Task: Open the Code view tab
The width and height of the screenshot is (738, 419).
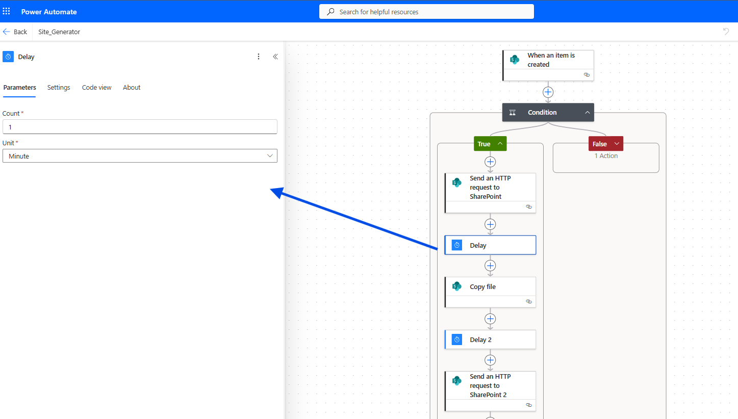Action: 96,88
